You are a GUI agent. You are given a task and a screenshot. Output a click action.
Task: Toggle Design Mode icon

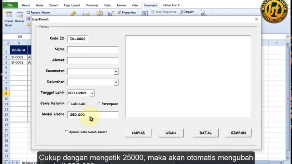[110, 13]
